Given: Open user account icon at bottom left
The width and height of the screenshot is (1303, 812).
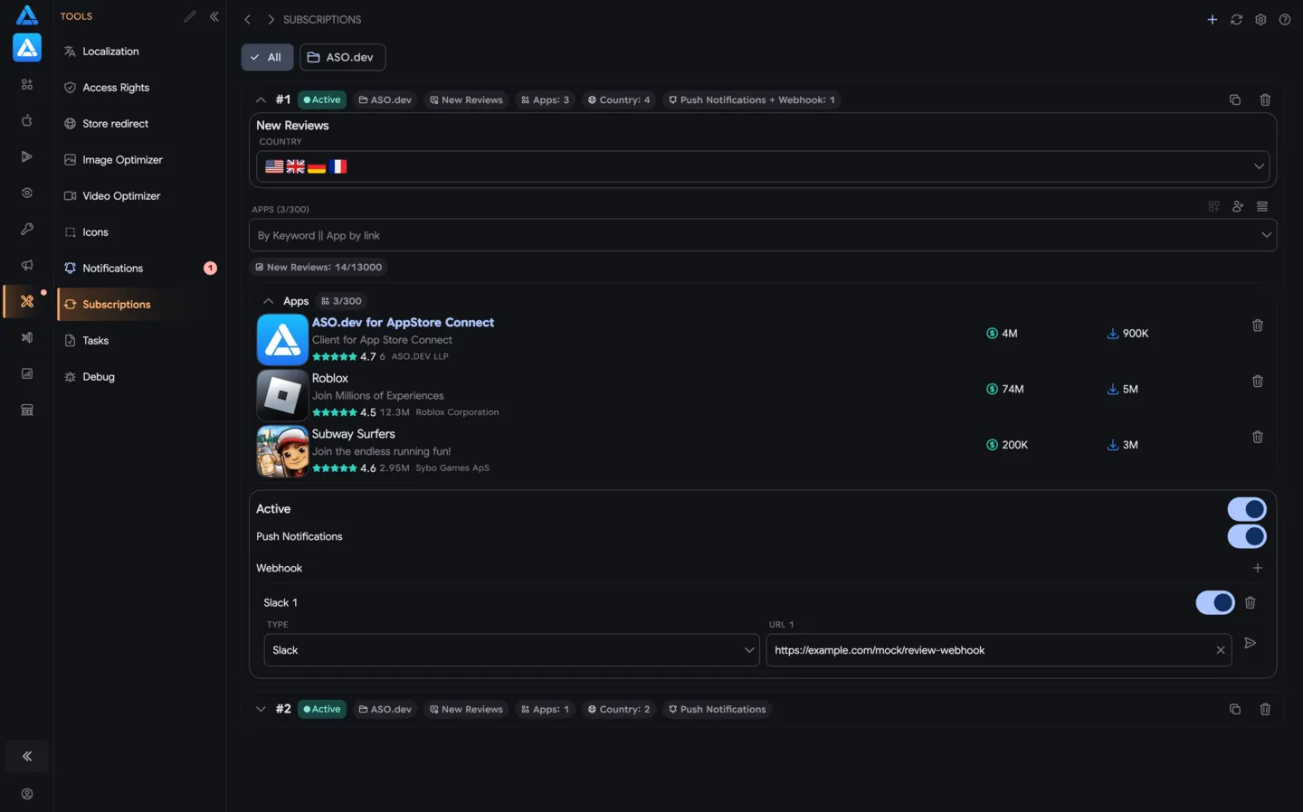Looking at the screenshot, I should (x=27, y=794).
